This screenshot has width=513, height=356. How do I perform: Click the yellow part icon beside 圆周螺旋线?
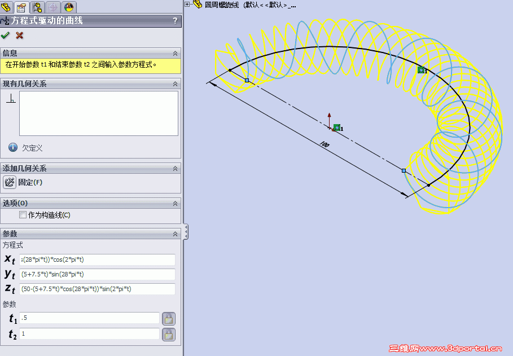[197, 5]
